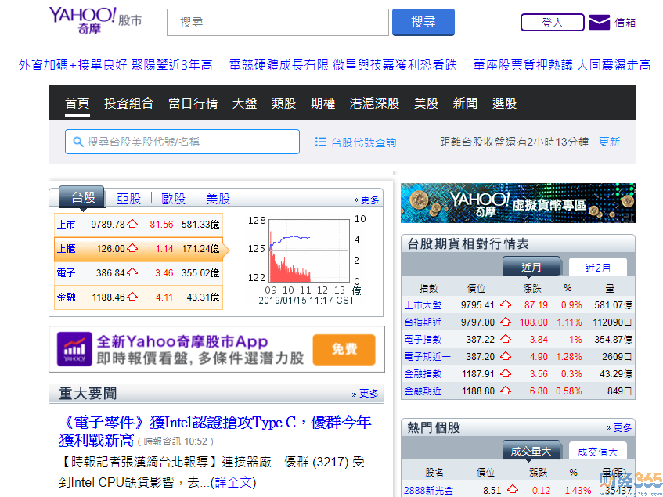The image size is (663, 497).
Task: Open the 信箱 mail envelope icon
Action: coord(600,23)
